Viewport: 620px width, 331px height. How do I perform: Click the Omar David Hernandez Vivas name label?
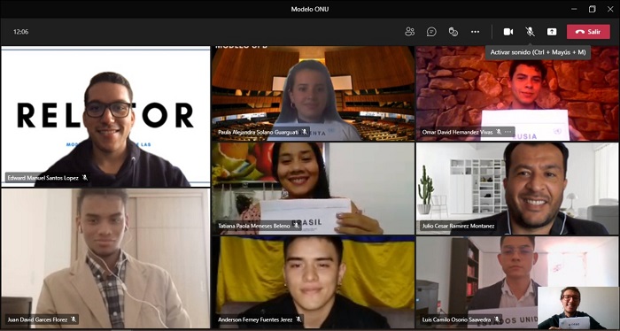tap(458, 133)
